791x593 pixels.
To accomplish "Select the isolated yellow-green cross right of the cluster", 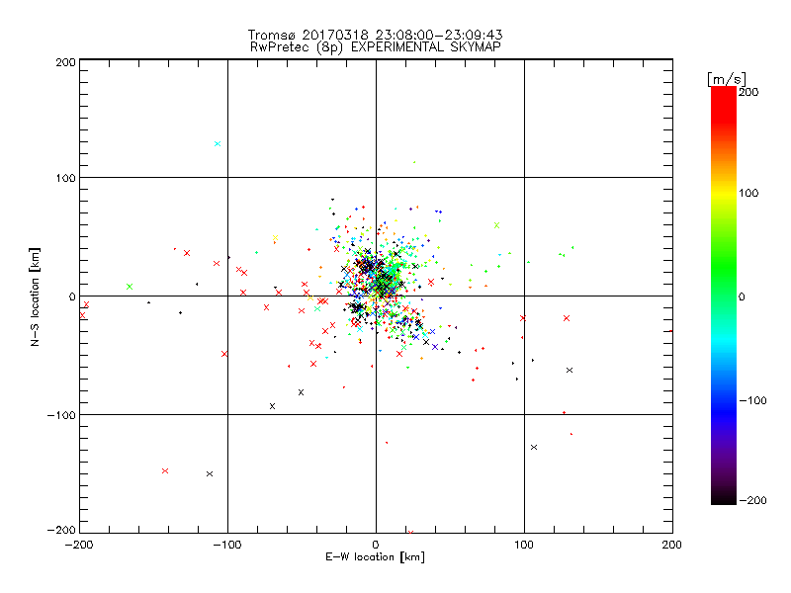I will pyautogui.click(x=497, y=225).
